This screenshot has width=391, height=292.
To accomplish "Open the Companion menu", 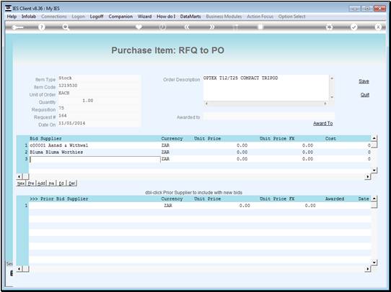I will point(120,17).
